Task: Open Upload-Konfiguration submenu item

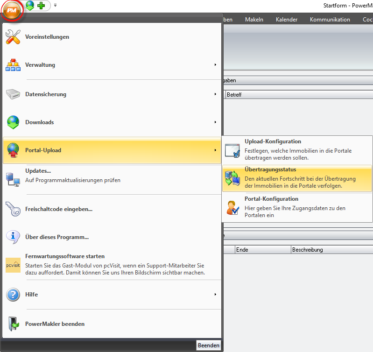Action: (x=297, y=150)
